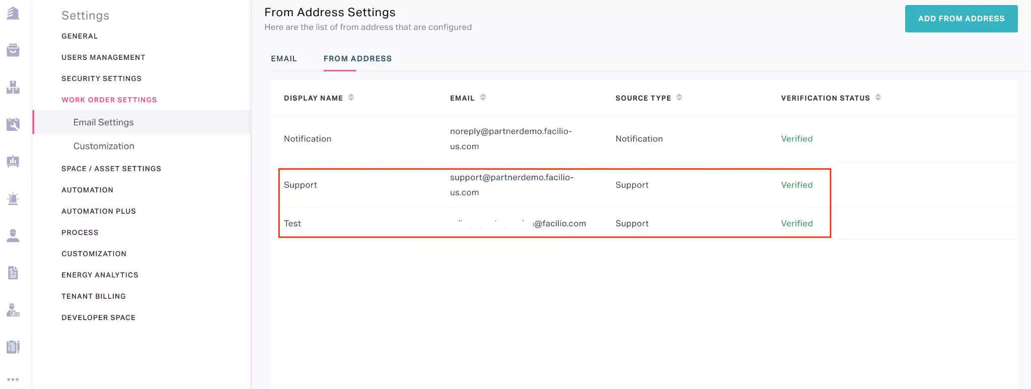
Task: Click noreply@partnerdemo.facilio-us.com email cell
Action: [x=511, y=139]
